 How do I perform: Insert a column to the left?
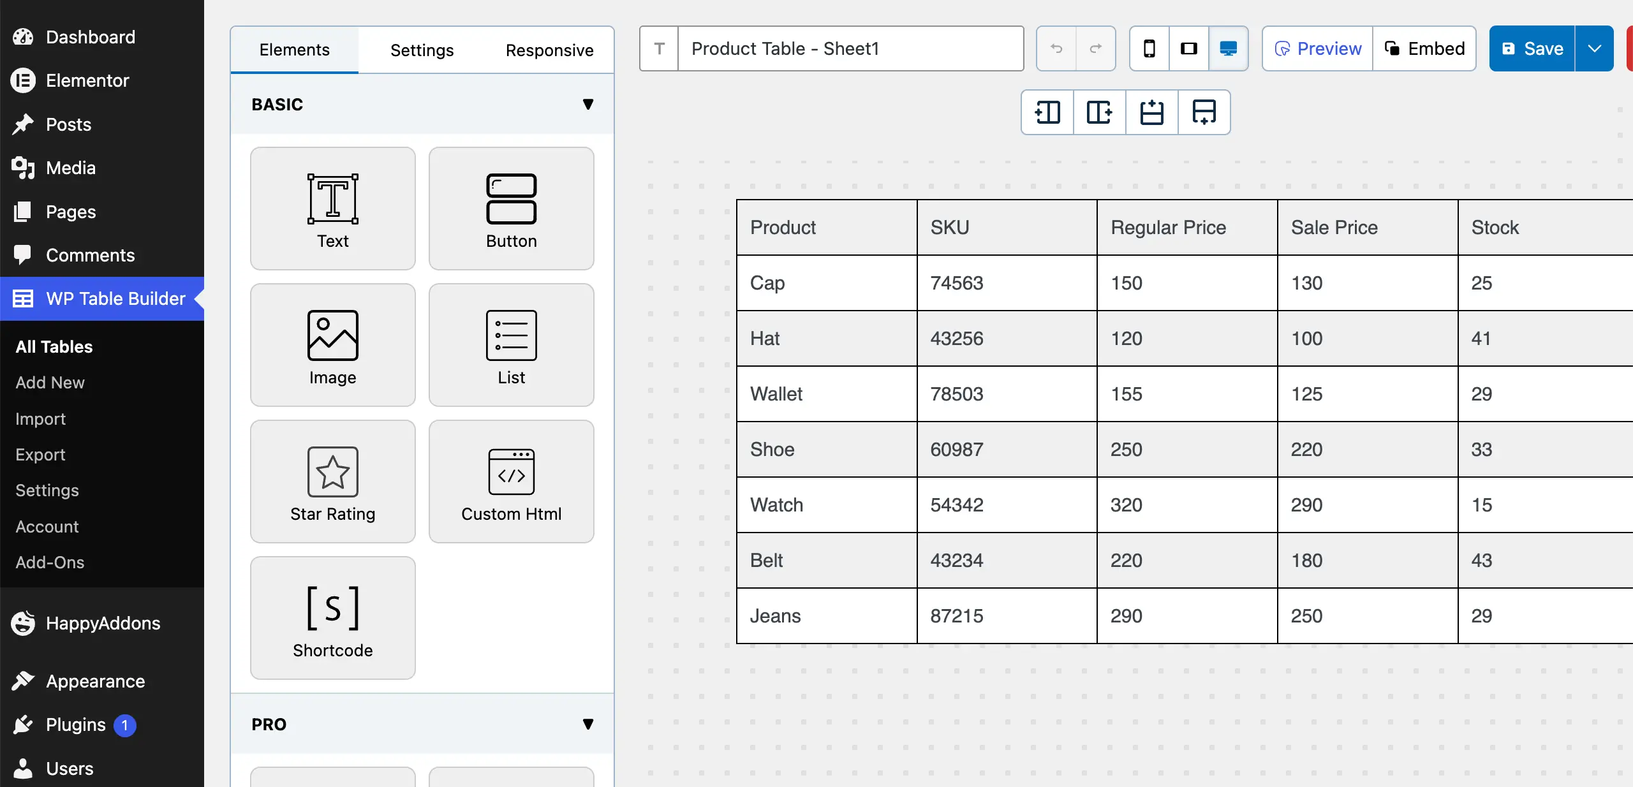(x=1047, y=112)
